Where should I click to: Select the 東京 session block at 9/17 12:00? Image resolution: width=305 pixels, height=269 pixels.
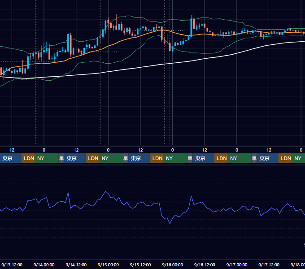click(267, 158)
